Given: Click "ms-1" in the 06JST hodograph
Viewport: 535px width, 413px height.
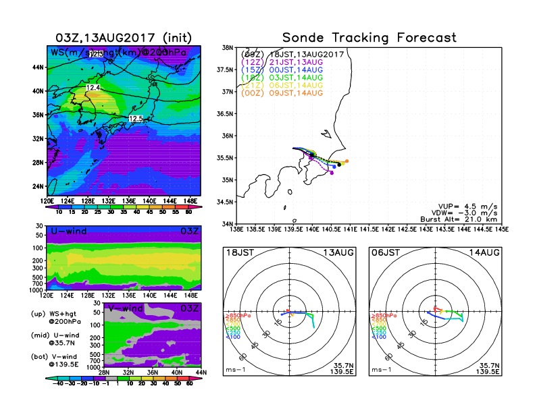Looking at the screenshot, I should point(382,370).
